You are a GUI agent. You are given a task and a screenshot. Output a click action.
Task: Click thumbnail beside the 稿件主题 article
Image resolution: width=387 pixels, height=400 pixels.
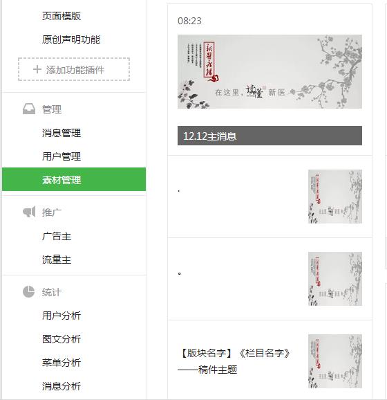[x=335, y=361]
